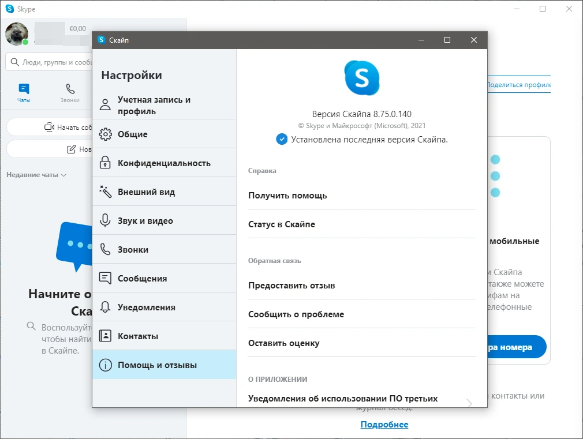Click the blue checkmark update status icon
Image resolution: width=583 pixels, height=439 pixels.
click(x=282, y=140)
